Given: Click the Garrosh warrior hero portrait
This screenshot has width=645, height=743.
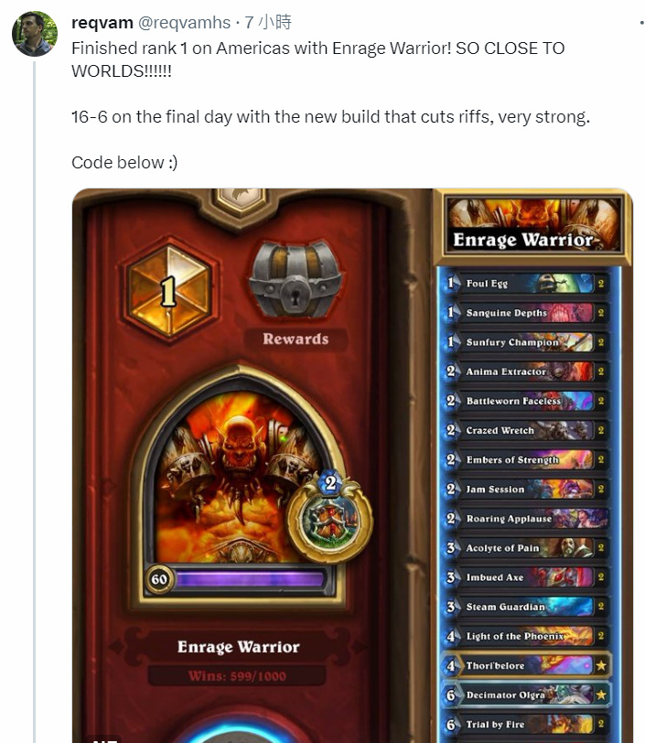Looking at the screenshot, I should pyautogui.click(x=236, y=475).
